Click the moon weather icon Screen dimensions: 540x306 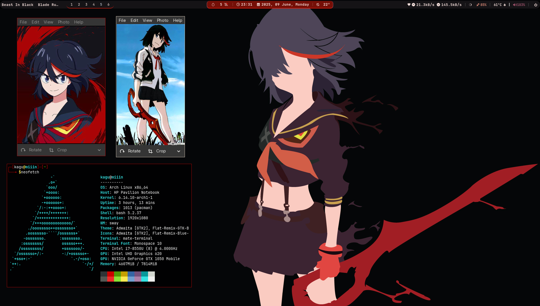tap(318, 5)
